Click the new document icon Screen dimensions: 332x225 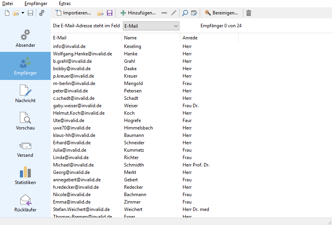click(7, 13)
